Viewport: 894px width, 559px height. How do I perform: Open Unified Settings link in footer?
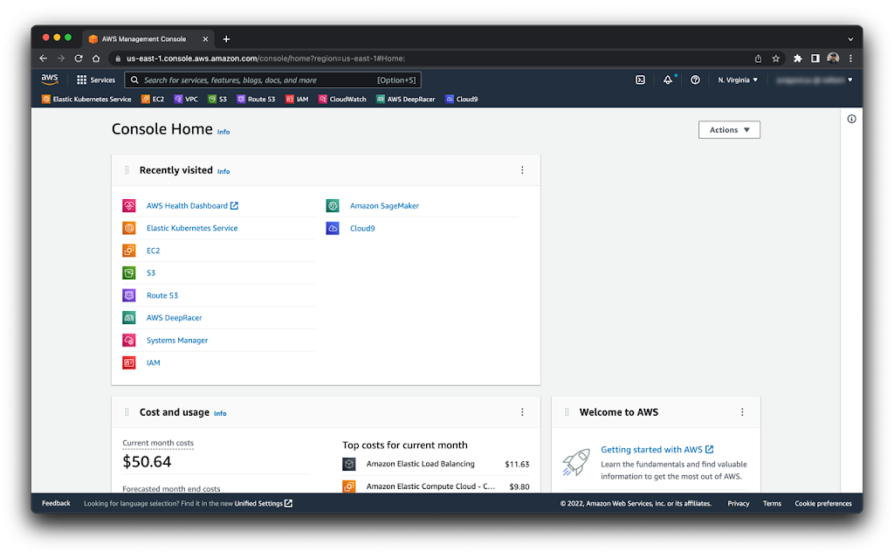coord(264,503)
